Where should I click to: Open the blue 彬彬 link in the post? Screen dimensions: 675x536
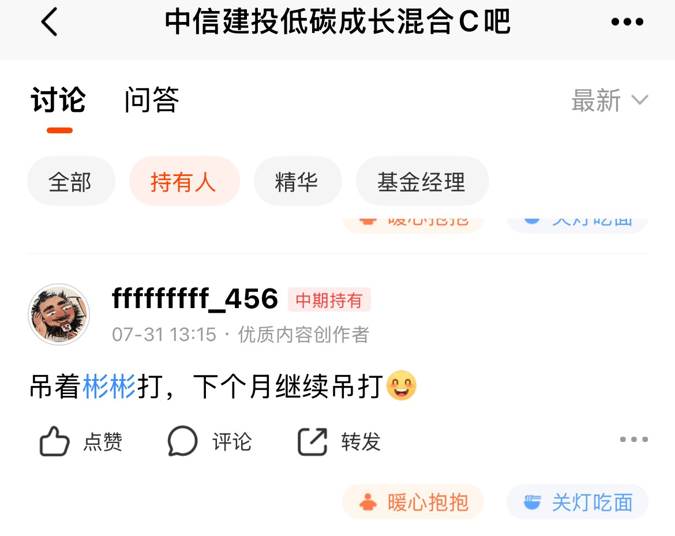tap(109, 386)
